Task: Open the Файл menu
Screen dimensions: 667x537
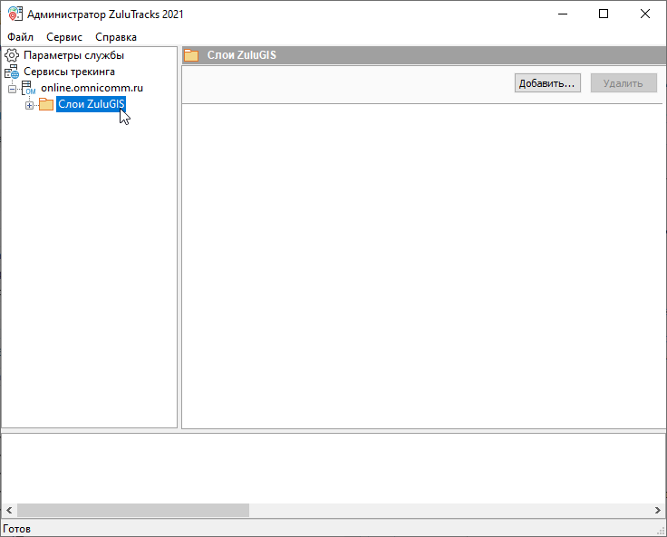Action: (20, 37)
